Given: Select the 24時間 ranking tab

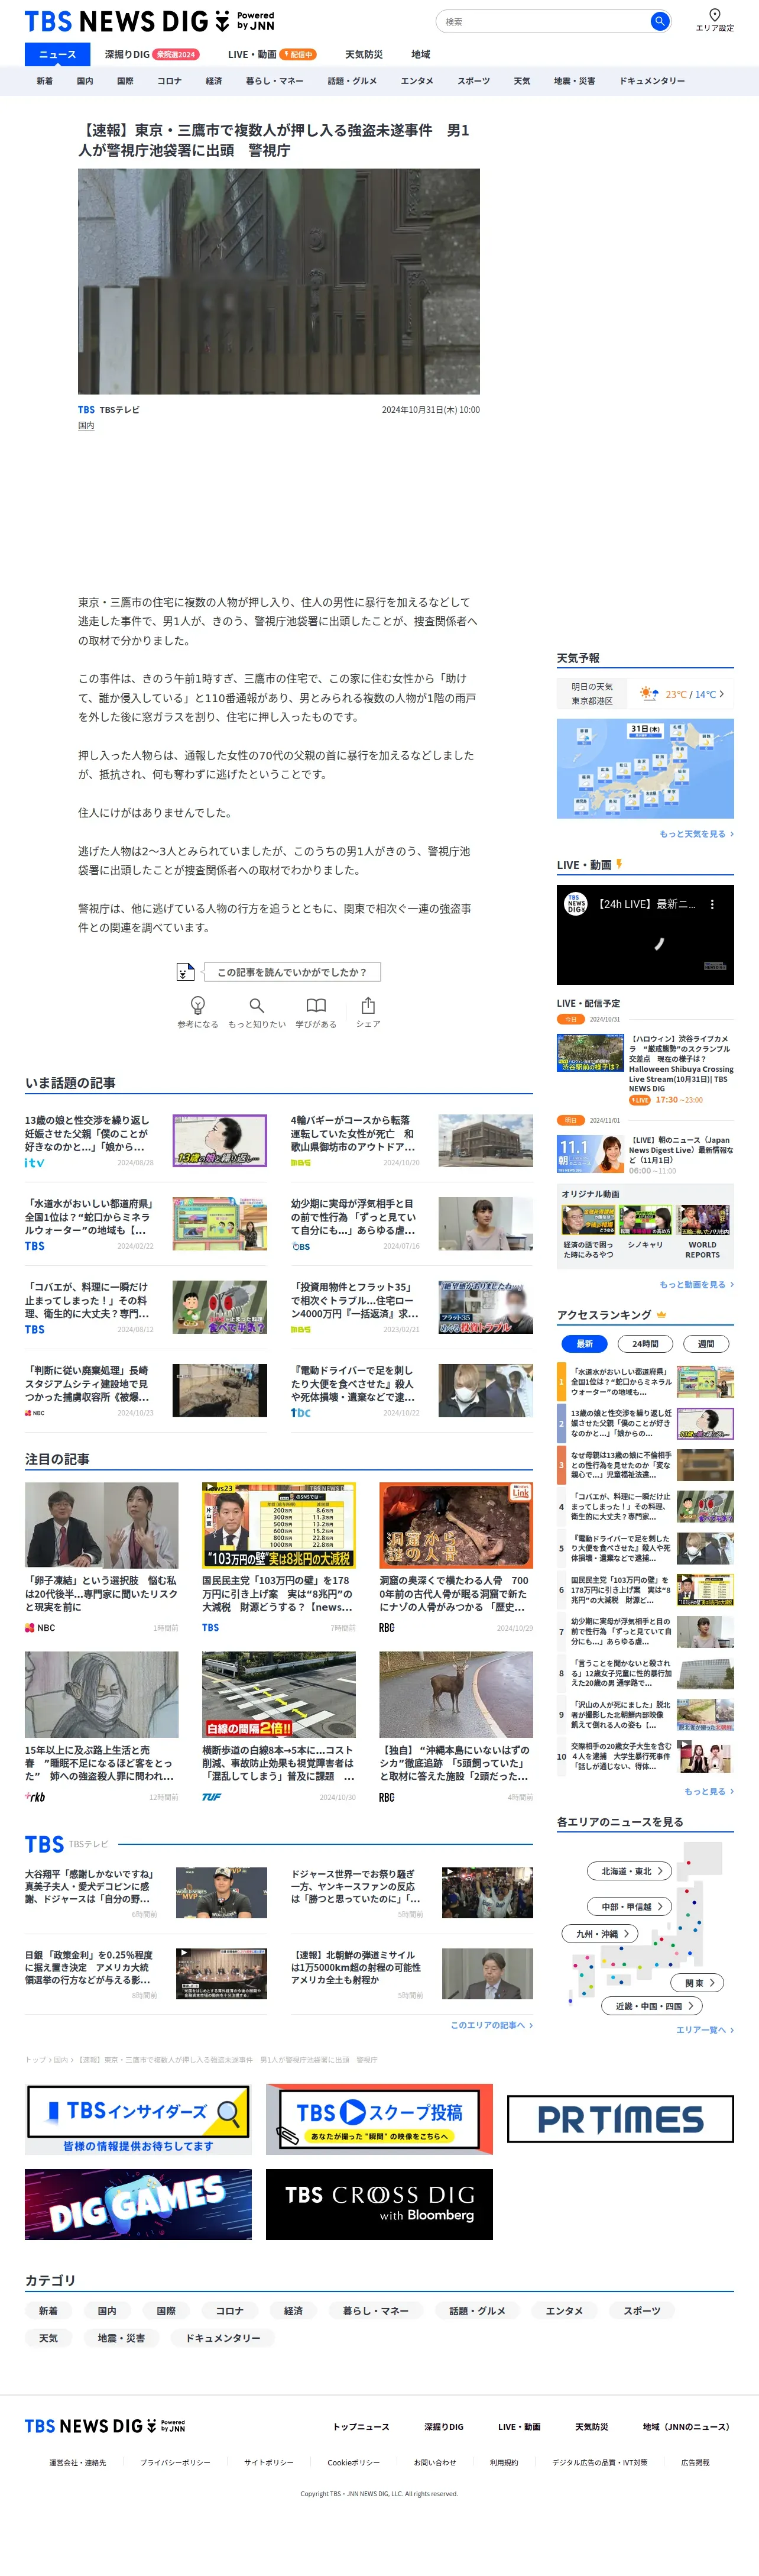Looking at the screenshot, I should pyautogui.click(x=645, y=1343).
